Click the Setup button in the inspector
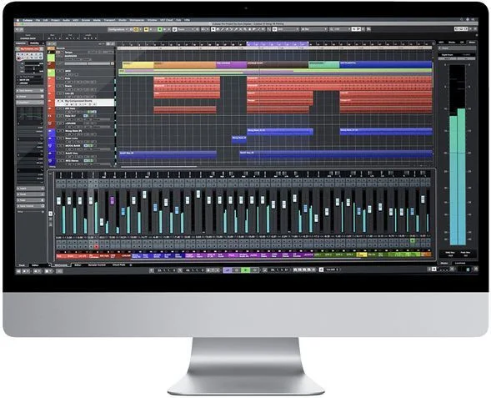Image resolution: width=491 pixels, height=398 pixels. pyautogui.click(x=20, y=212)
